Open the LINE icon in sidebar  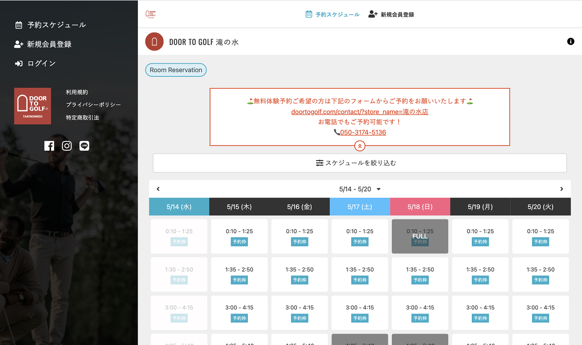84,146
